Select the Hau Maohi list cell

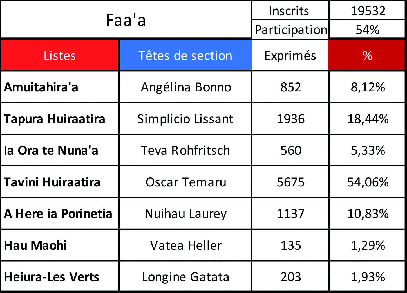tap(35, 245)
